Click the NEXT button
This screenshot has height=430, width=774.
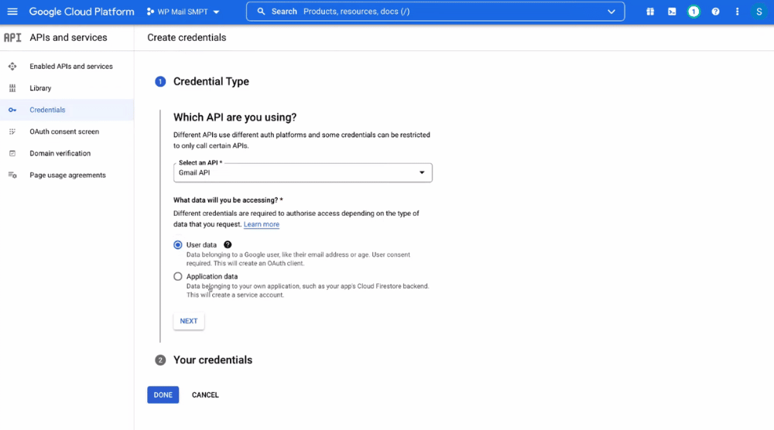[189, 321]
